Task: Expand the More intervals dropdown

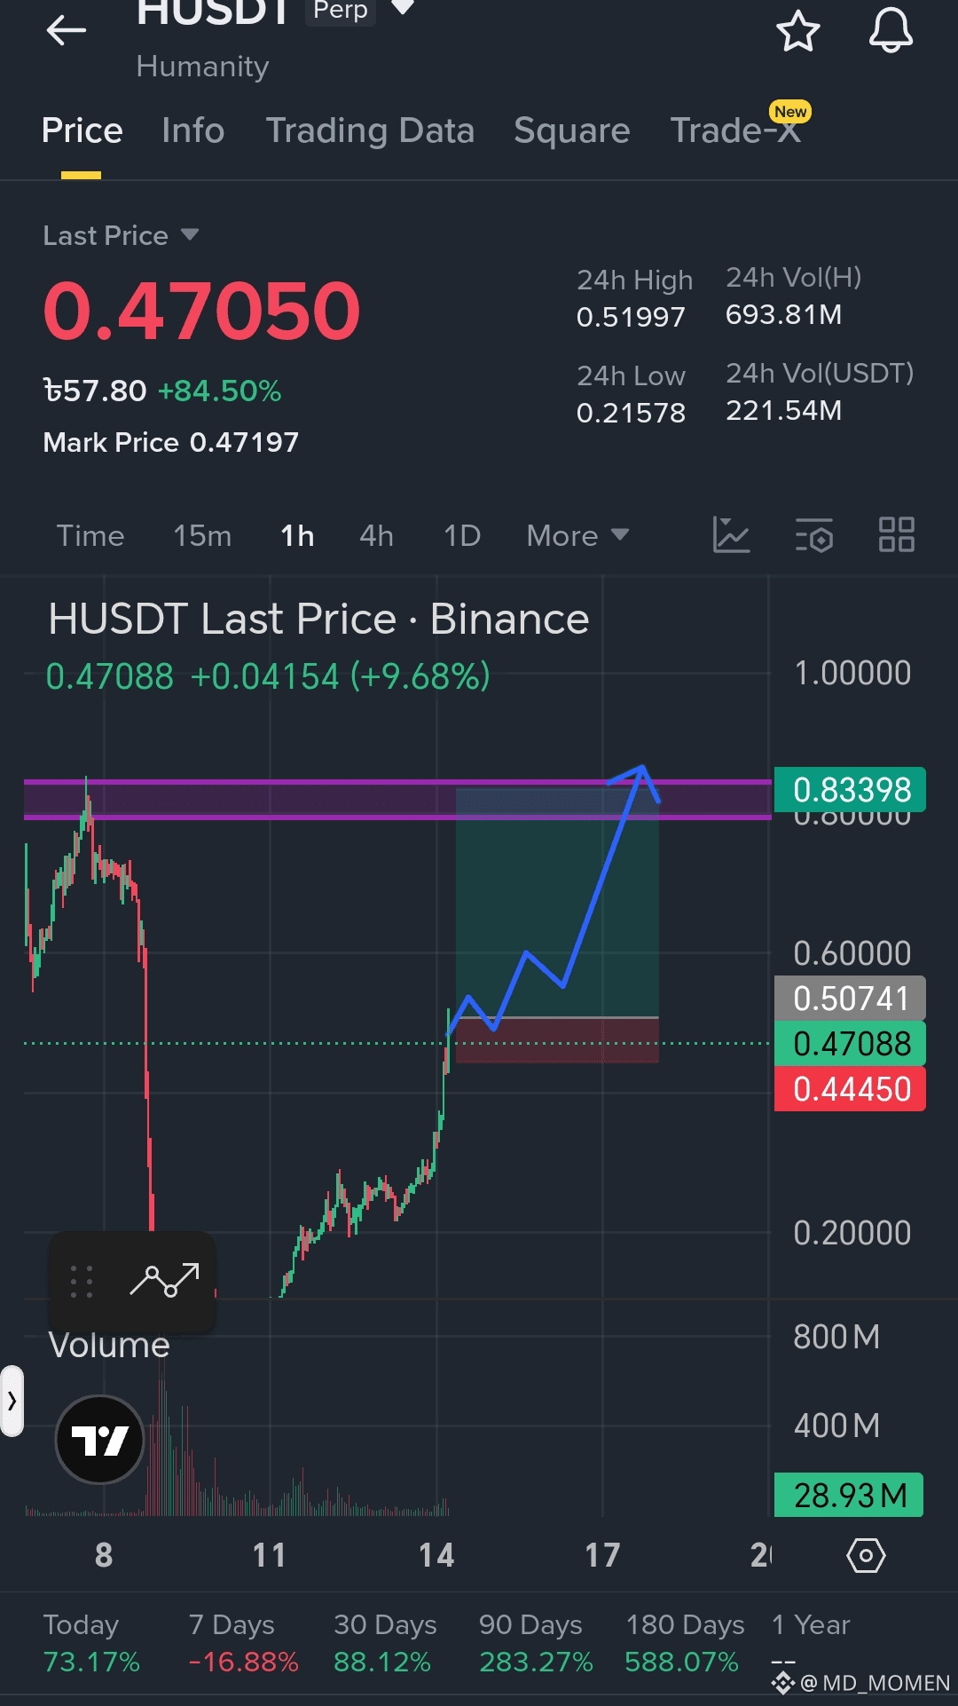Action: coord(577,536)
